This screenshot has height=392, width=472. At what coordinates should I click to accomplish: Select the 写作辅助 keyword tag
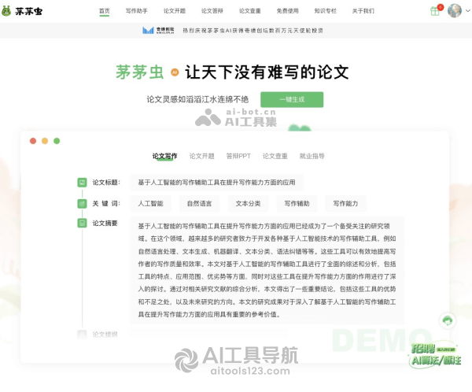(297, 204)
